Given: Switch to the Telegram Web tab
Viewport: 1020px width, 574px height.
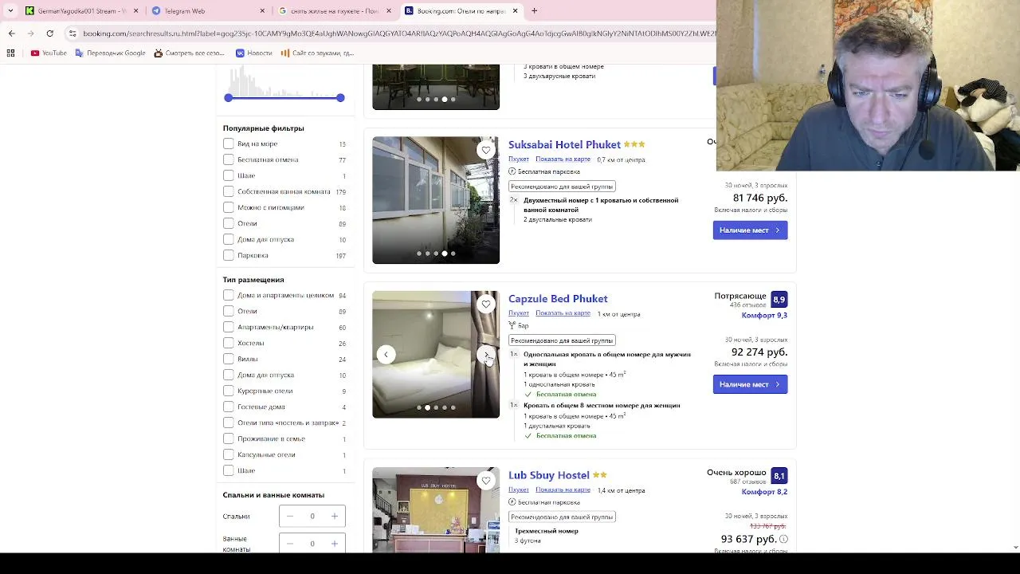Looking at the screenshot, I should pyautogui.click(x=207, y=11).
